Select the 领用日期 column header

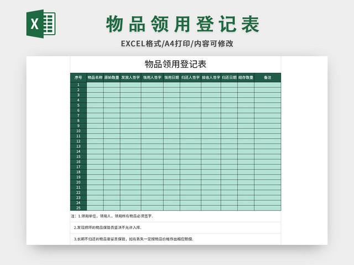pyautogui.click(x=171, y=77)
